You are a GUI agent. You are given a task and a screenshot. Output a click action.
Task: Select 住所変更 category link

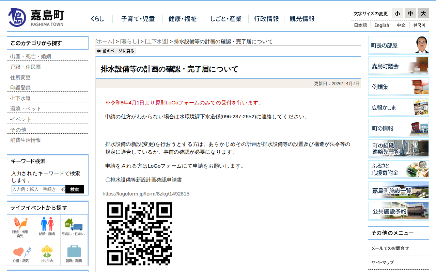20,78
